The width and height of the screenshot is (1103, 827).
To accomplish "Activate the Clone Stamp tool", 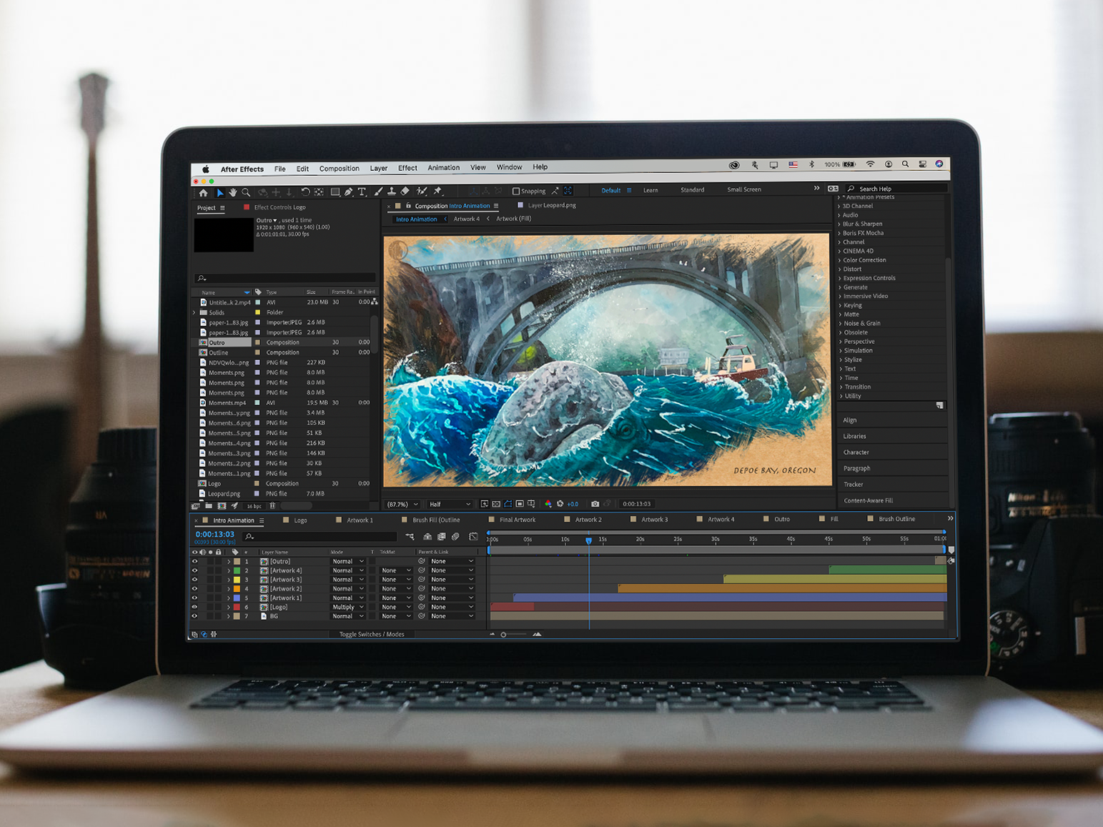I will (391, 192).
